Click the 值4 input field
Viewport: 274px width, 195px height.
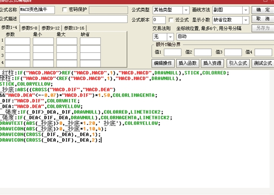pyautogui.click(x=263, y=52)
